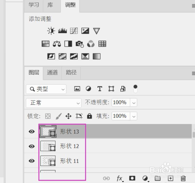195x183 pixels.
Task: Open the layers panel menu
Action: tap(193, 74)
